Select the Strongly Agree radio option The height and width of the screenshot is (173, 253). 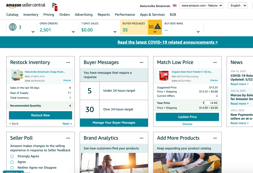(x=12, y=156)
